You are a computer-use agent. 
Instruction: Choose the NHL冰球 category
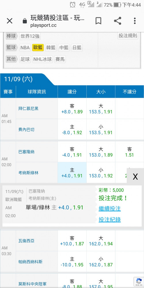pyautogui.click(x=43, y=59)
